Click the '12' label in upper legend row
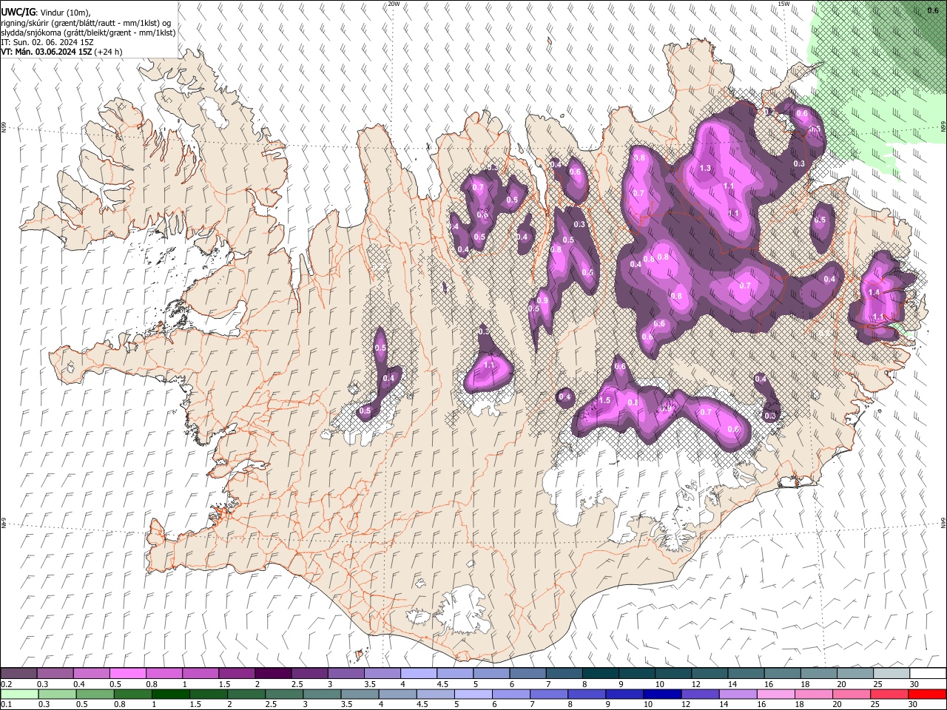This screenshot has width=947, height=710. tap(696, 684)
